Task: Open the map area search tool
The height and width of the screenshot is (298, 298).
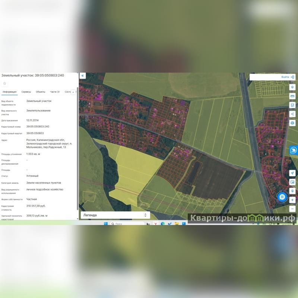Action: coord(292,105)
